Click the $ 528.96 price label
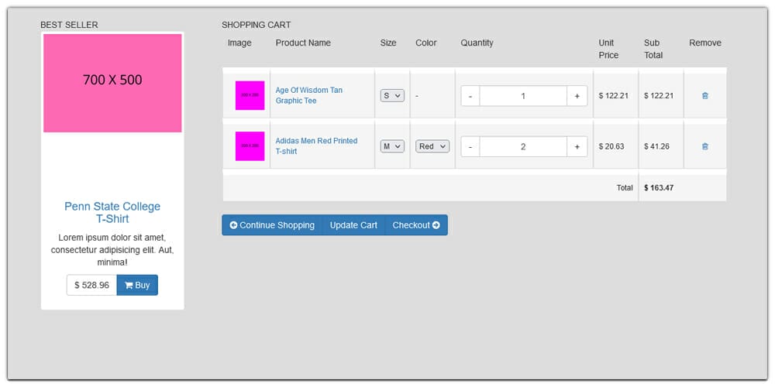 92,286
